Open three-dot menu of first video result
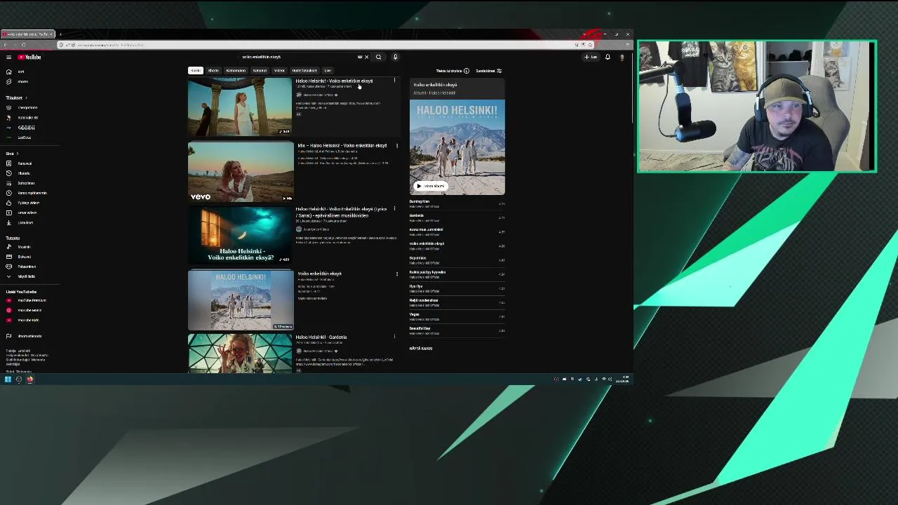Viewport: 898px width, 505px height. coord(394,81)
